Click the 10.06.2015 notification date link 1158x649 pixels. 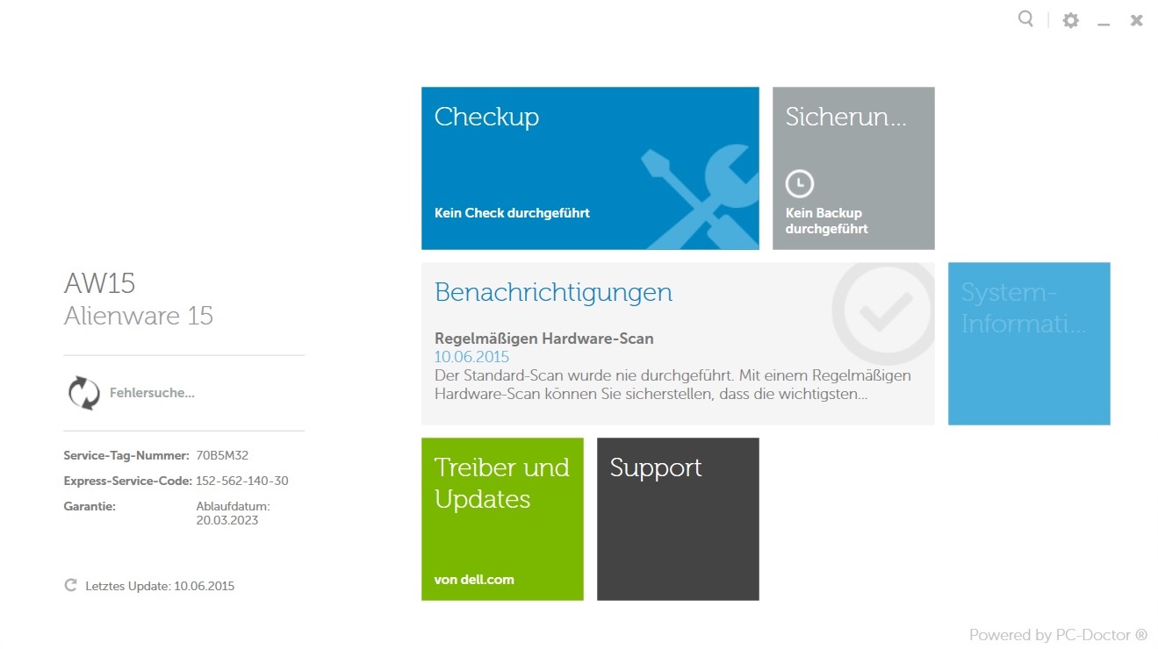tap(471, 357)
